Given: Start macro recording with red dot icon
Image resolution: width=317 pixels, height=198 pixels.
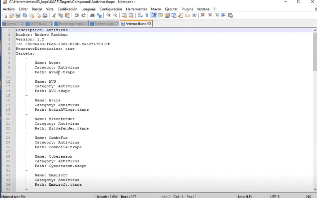Looking at the screenshot, I should coord(203,15).
